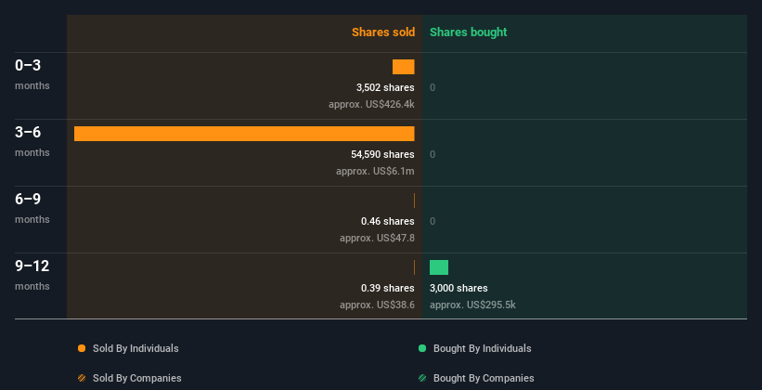Click the 'approx. US$426.4k' value

(x=371, y=104)
